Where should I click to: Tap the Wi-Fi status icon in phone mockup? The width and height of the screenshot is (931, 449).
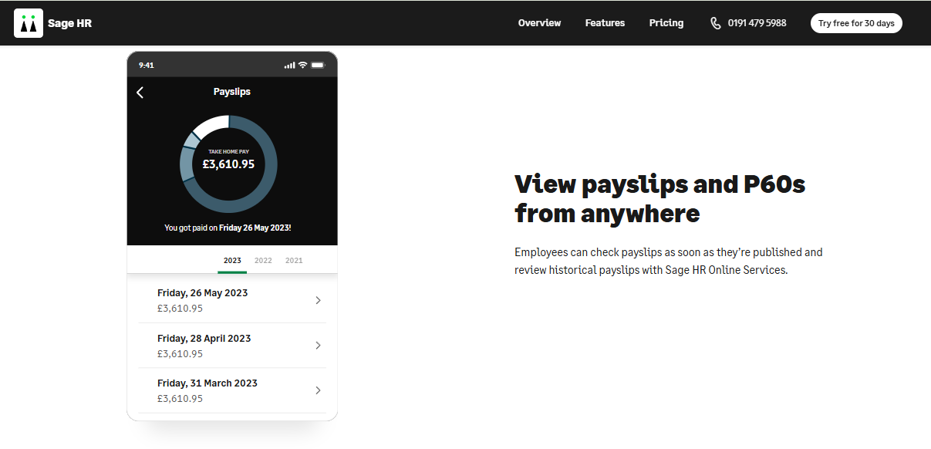(x=302, y=66)
